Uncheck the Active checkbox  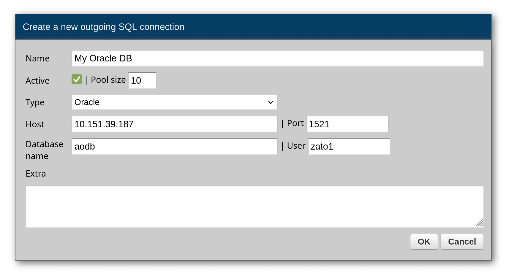(x=77, y=80)
